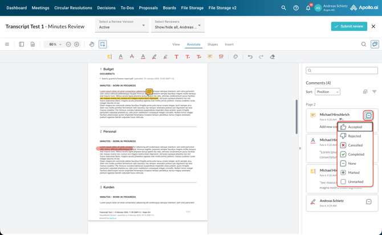382x235 pixels.
Task: Toggle the comments panel icon
Action: [x=375, y=44]
